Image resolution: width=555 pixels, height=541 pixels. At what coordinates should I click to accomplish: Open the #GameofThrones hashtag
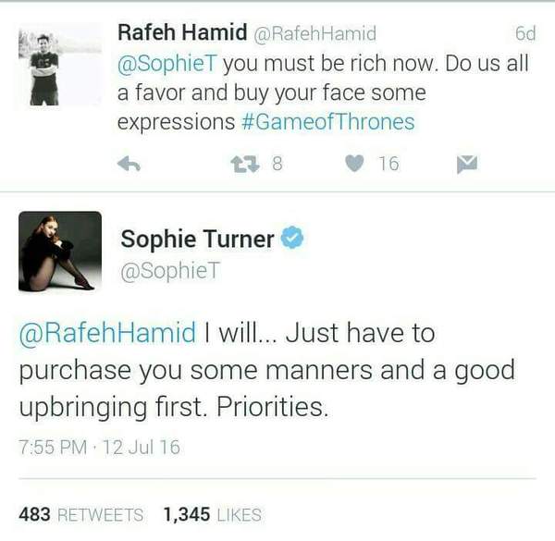pos(341,122)
